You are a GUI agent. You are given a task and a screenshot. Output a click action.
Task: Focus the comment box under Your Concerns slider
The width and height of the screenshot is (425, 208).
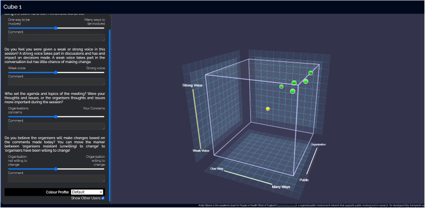coord(57,126)
